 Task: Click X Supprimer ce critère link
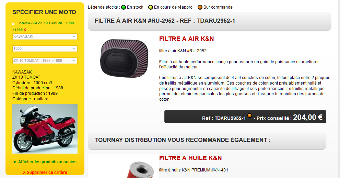[45, 173]
